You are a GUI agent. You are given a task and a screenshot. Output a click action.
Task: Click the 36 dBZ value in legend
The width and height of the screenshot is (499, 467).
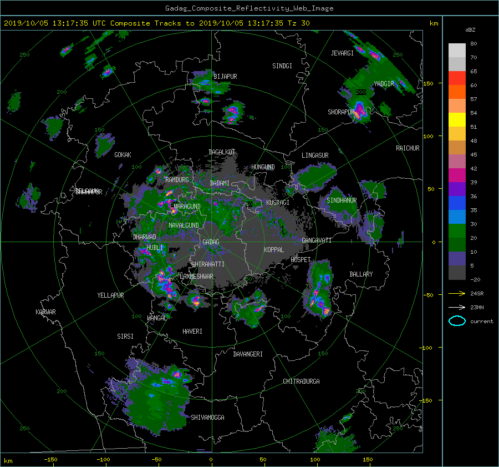(473, 197)
